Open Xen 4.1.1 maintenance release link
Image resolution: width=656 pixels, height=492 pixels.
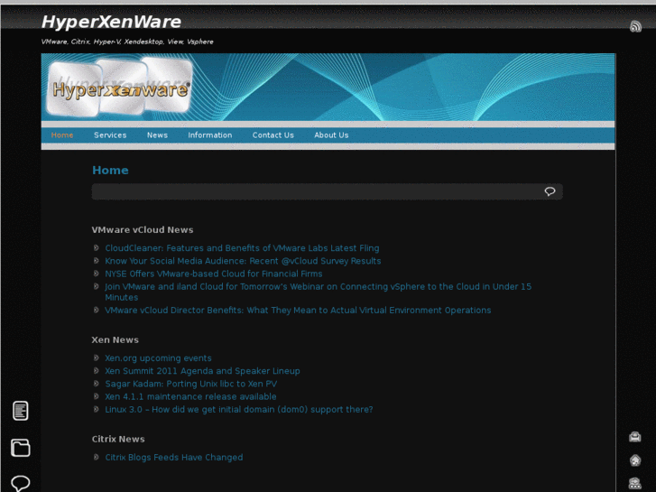click(x=190, y=396)
